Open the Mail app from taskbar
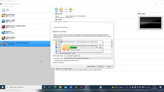 (66, 87)
